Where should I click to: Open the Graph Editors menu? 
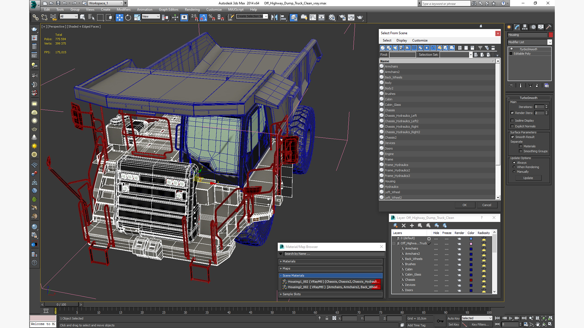coord(169,9)
